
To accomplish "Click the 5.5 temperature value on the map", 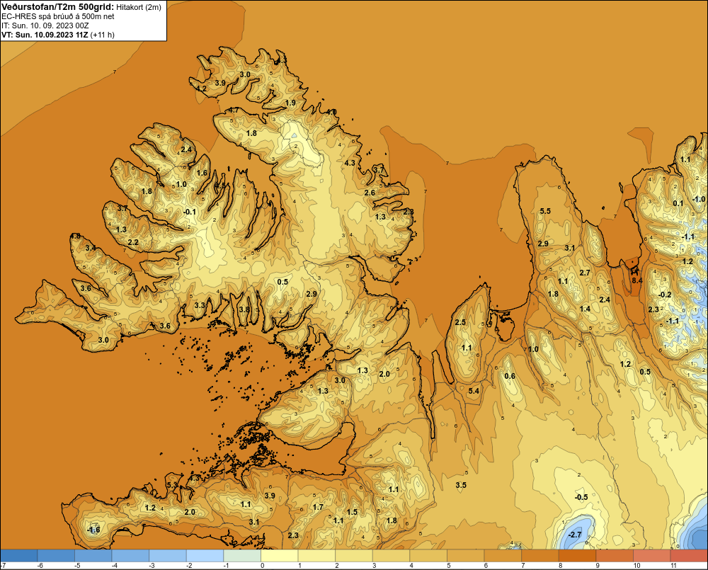I will (x=545, y=211).
